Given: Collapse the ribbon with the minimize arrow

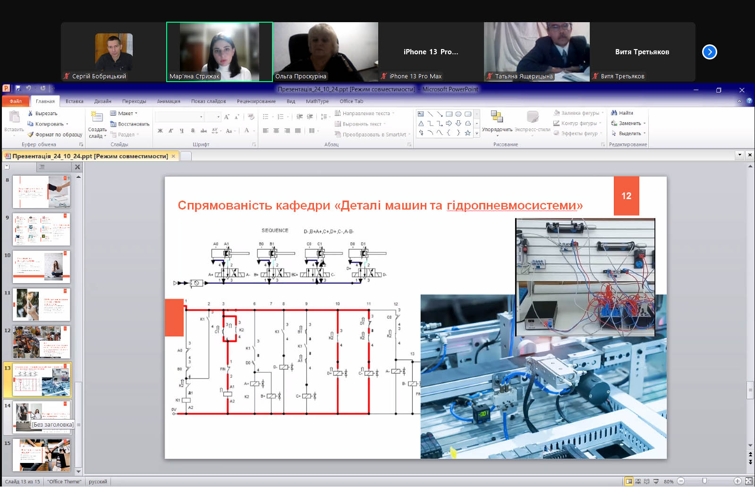Looking at the screenshot, I should (739, 101).
